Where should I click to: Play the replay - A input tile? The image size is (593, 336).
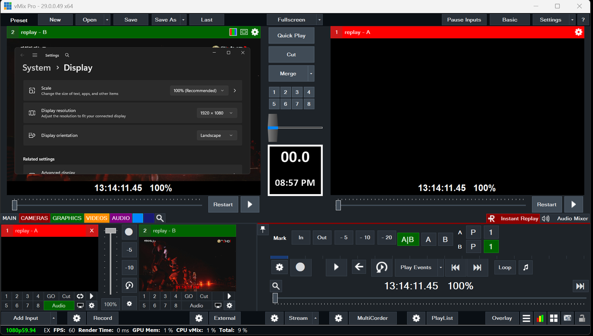[x=91, y=296]
